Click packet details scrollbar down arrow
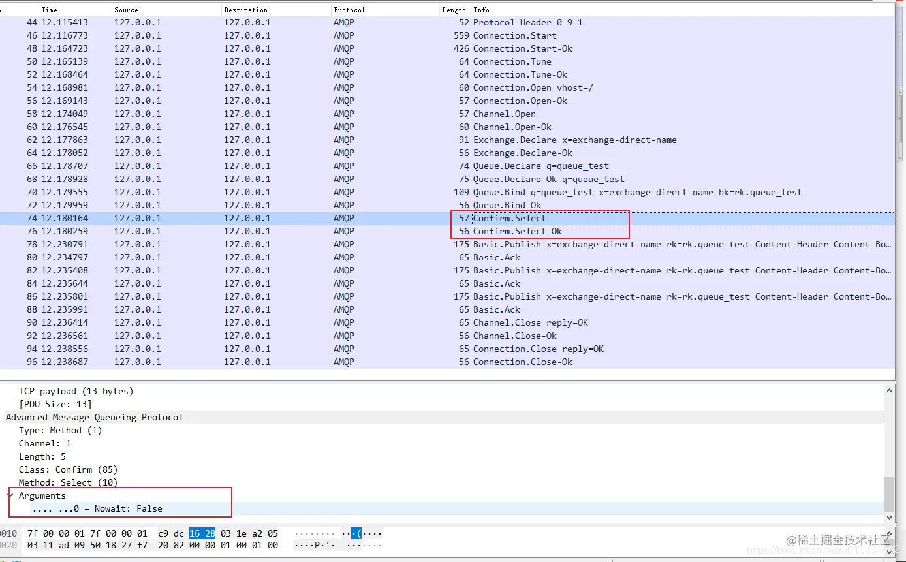The height and width of the screenshot is (562, 906). click(x=889, y=517)
